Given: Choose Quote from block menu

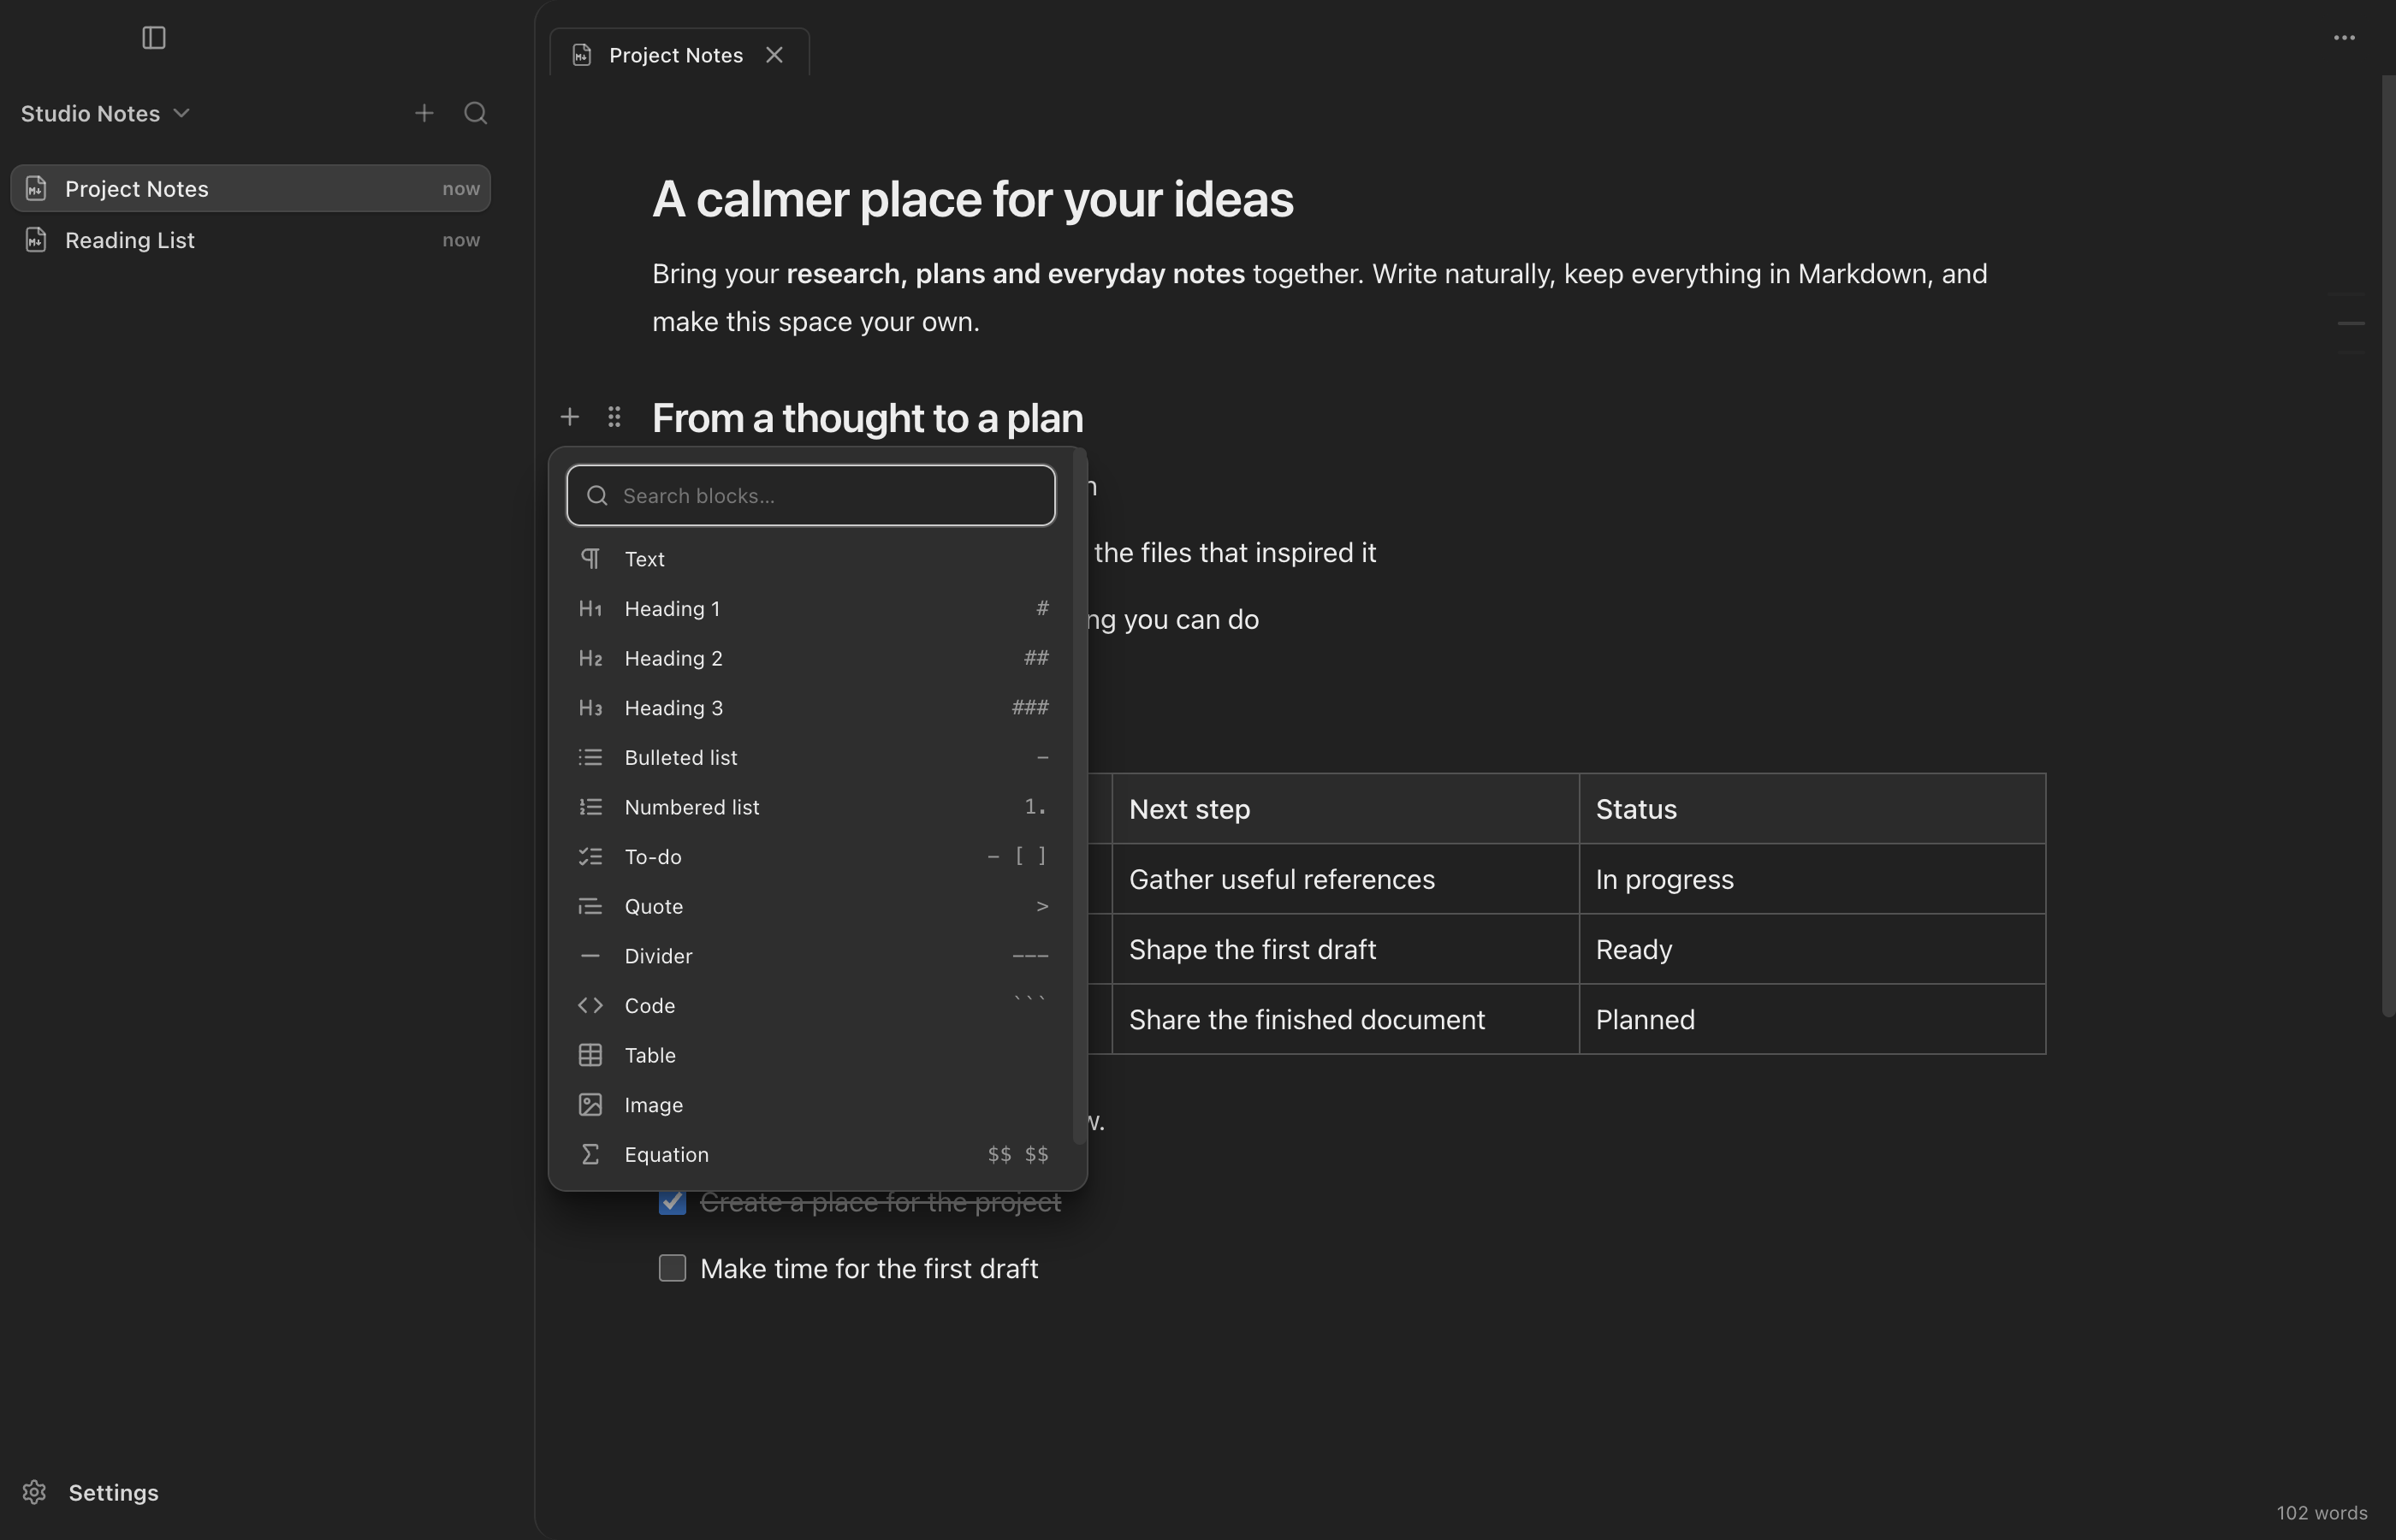Looking at the screenshot, I should tap(812, 906).
